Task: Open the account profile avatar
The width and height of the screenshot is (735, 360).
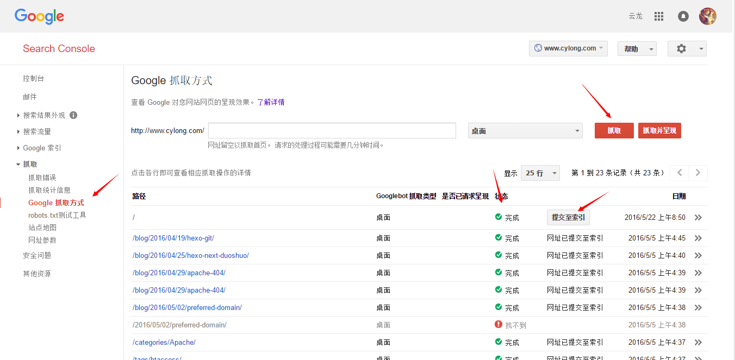Action: pos(707,16)
